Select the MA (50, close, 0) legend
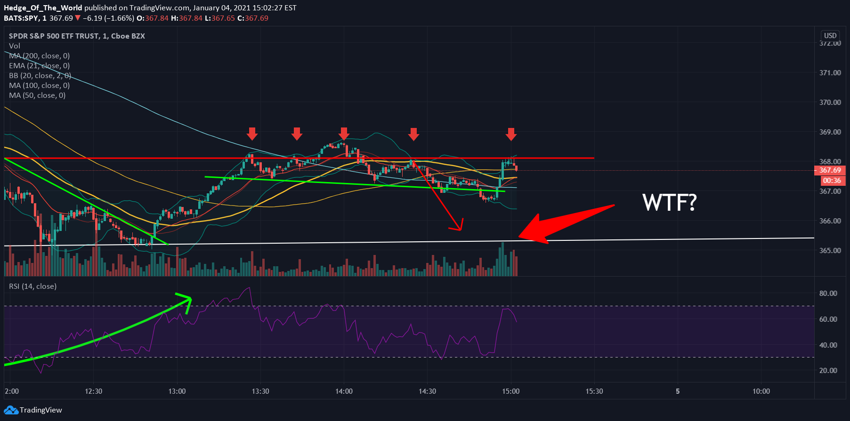Viewport: 850px width, 421px height. 37,95
